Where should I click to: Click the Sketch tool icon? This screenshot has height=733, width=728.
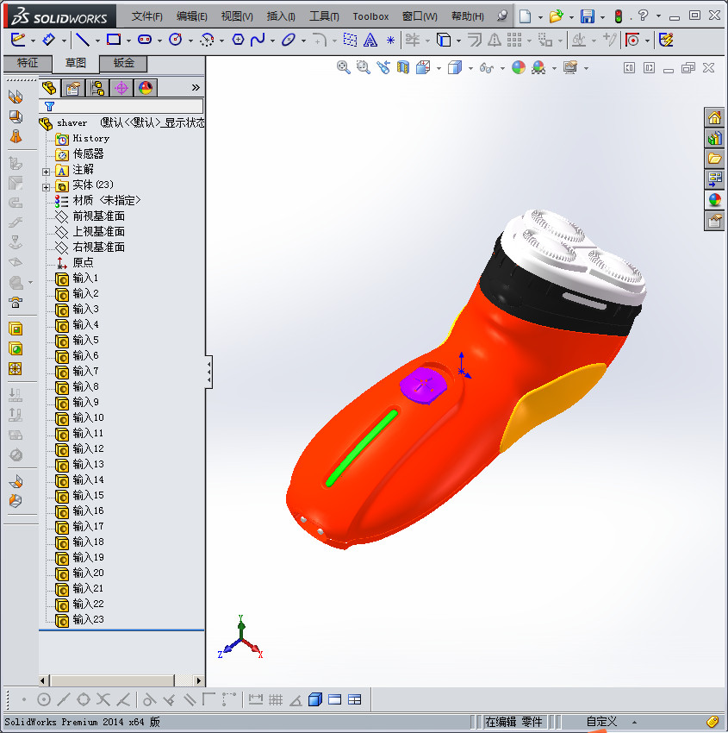[18, 40]
